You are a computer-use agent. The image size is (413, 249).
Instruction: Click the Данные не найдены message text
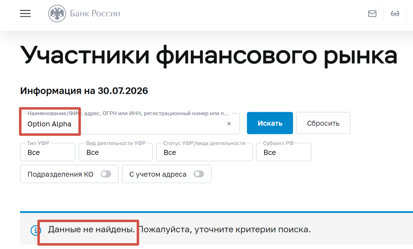(91, 229)
